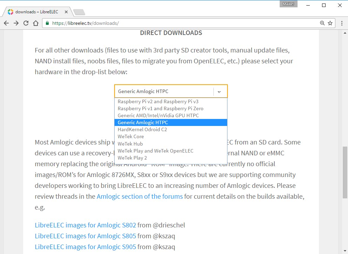This screenshot has width=348, height=254.
Task: Choose Generic AMD/Intel/nVidia GPU HTPC
Action: coord(171,115)
